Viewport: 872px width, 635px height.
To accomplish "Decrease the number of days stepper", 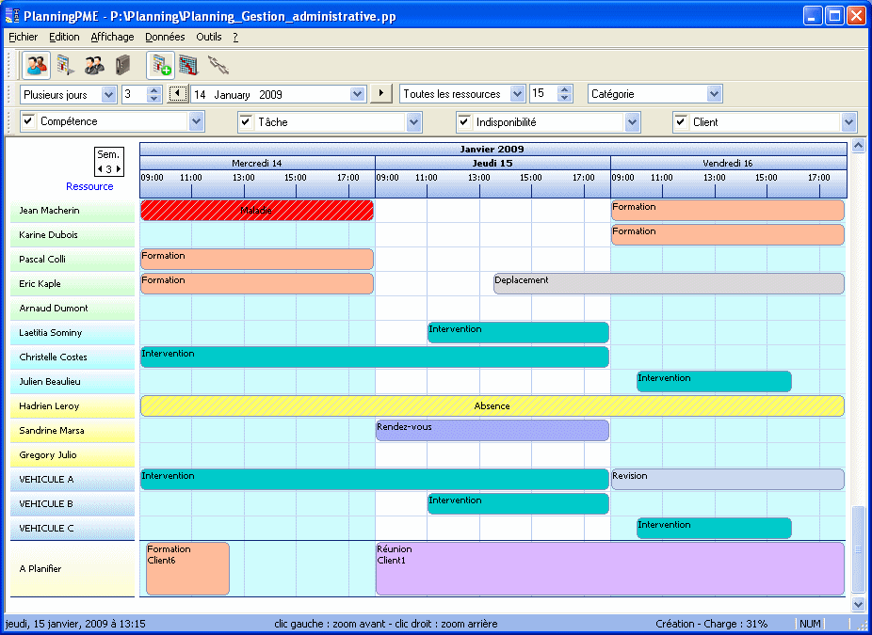I will (154, 99).
